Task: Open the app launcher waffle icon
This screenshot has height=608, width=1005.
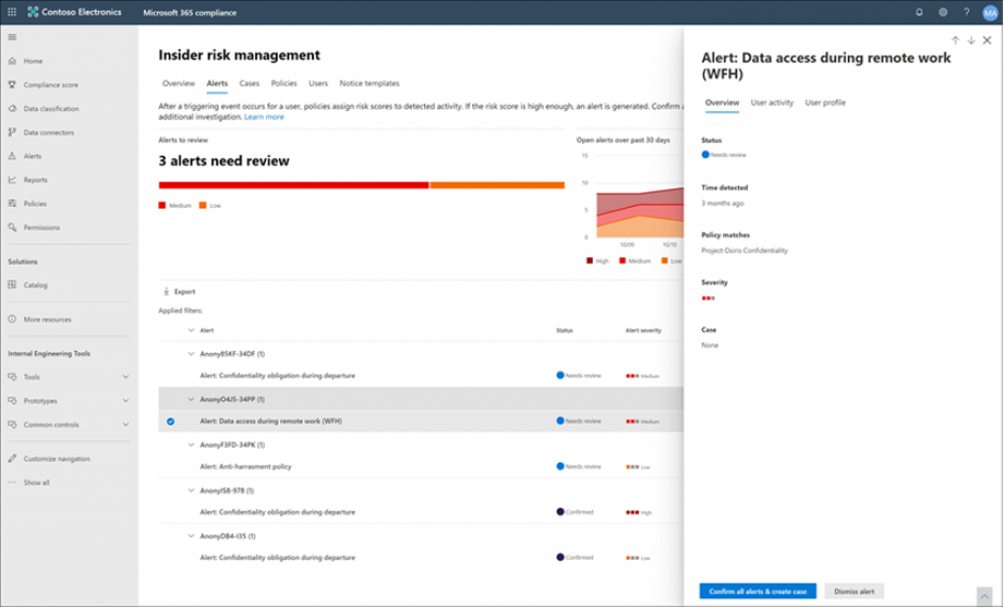Action: (12, 12)
